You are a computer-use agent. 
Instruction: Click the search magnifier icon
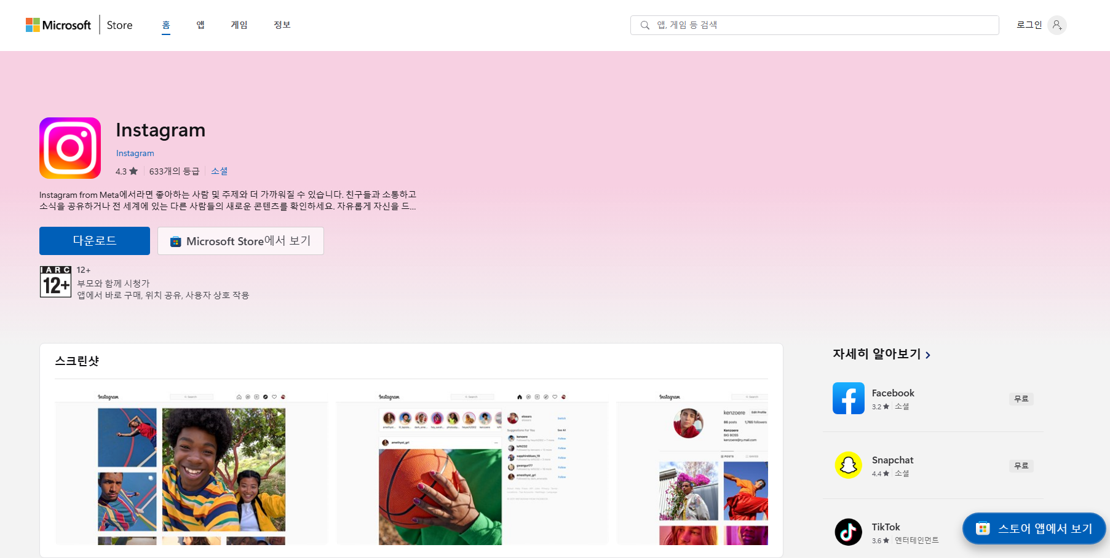tap(644, 25)
